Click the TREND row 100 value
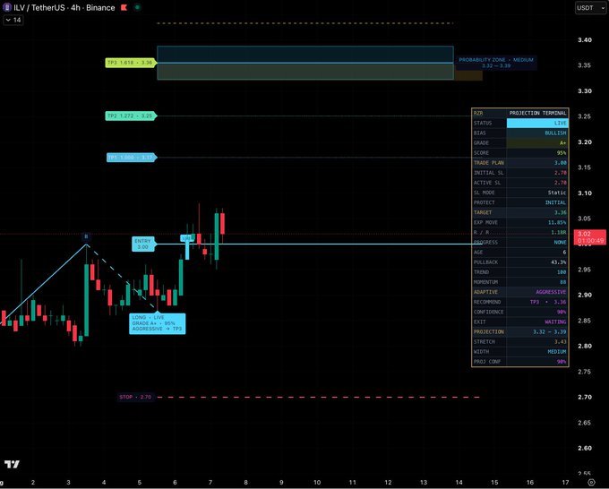609x489 pixels. coord(562,272)
